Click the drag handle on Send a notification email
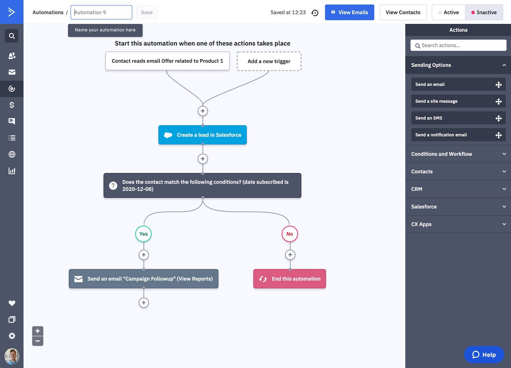This screenshot has width=511, height=368. click(498, 135)
